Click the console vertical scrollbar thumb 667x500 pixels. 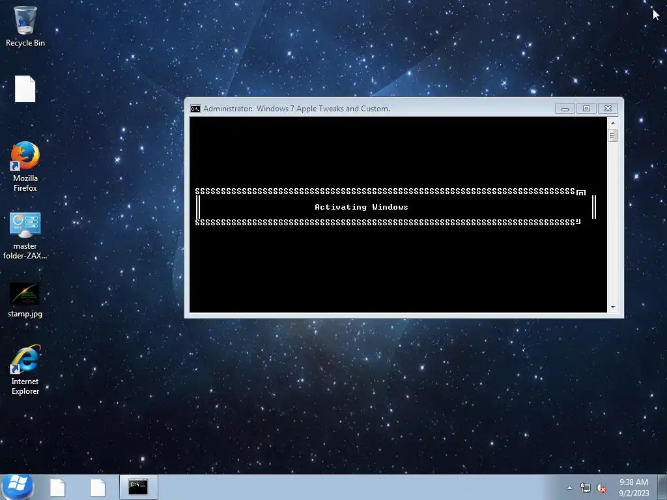point(612,135)
